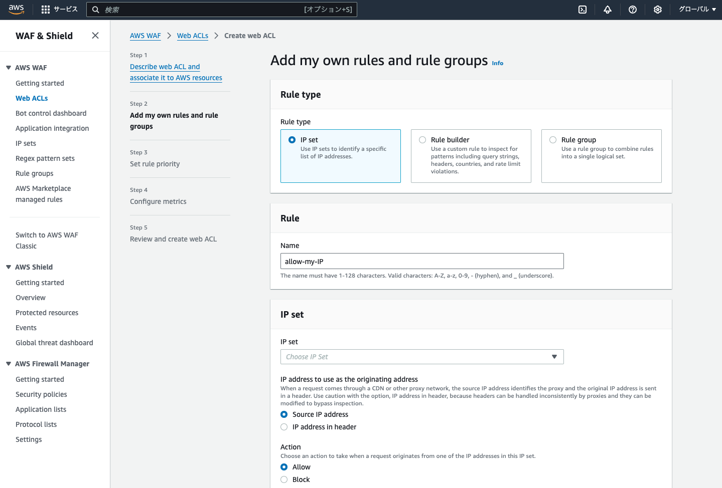Open Rule groups in sidebar
Screen dimensions: 722x488
(35, 173)
